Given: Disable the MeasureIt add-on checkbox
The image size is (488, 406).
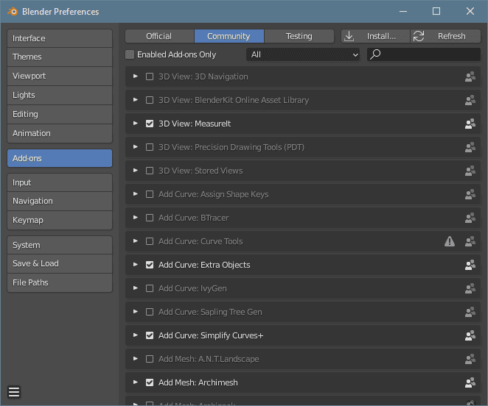Looking at the screenshot, I should tap(150, 124).
